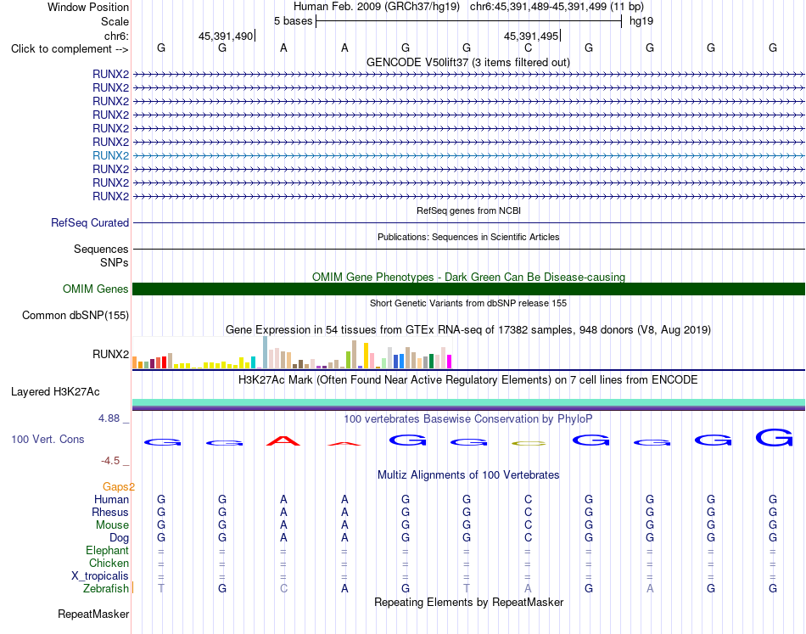Open "Publications: Sequences in Scientific Articles" title

pyautogui.click(x=468, y=237)
